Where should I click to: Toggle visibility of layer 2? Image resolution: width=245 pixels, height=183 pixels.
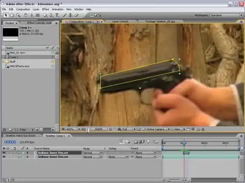coord(4,157)
